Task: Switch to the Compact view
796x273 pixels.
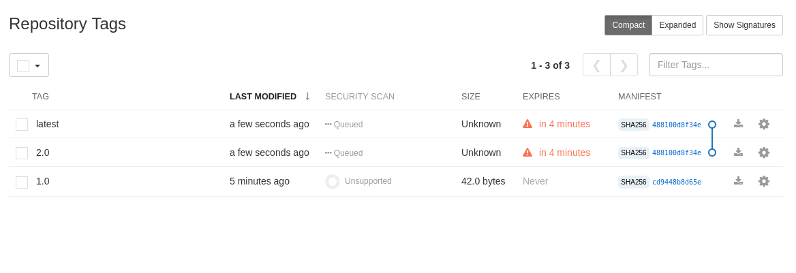Action: point(628,25)
